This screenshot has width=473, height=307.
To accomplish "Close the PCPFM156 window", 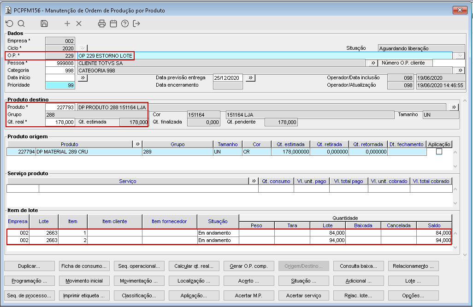I will coord(460,10).
